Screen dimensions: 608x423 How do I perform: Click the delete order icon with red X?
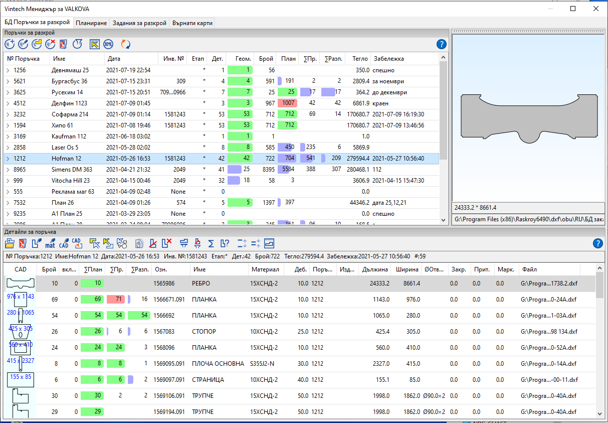coord(50,44)
